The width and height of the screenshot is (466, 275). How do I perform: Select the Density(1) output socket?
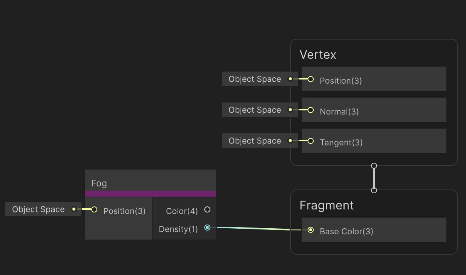(207, 228)
